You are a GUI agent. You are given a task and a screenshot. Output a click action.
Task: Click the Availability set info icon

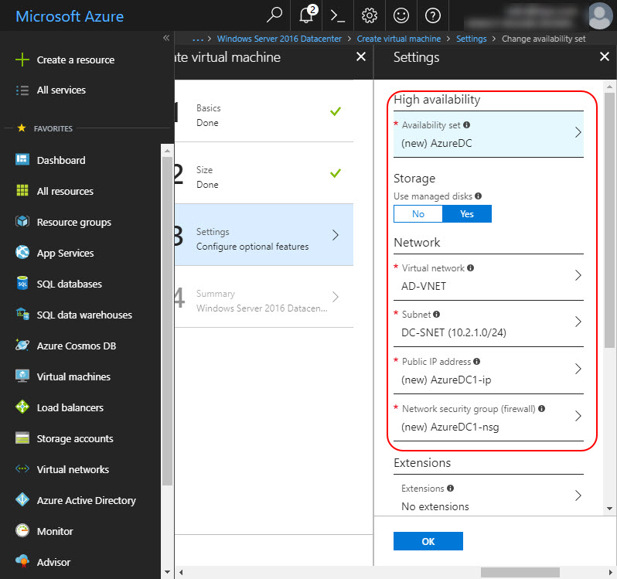click(x=467, y=125)
